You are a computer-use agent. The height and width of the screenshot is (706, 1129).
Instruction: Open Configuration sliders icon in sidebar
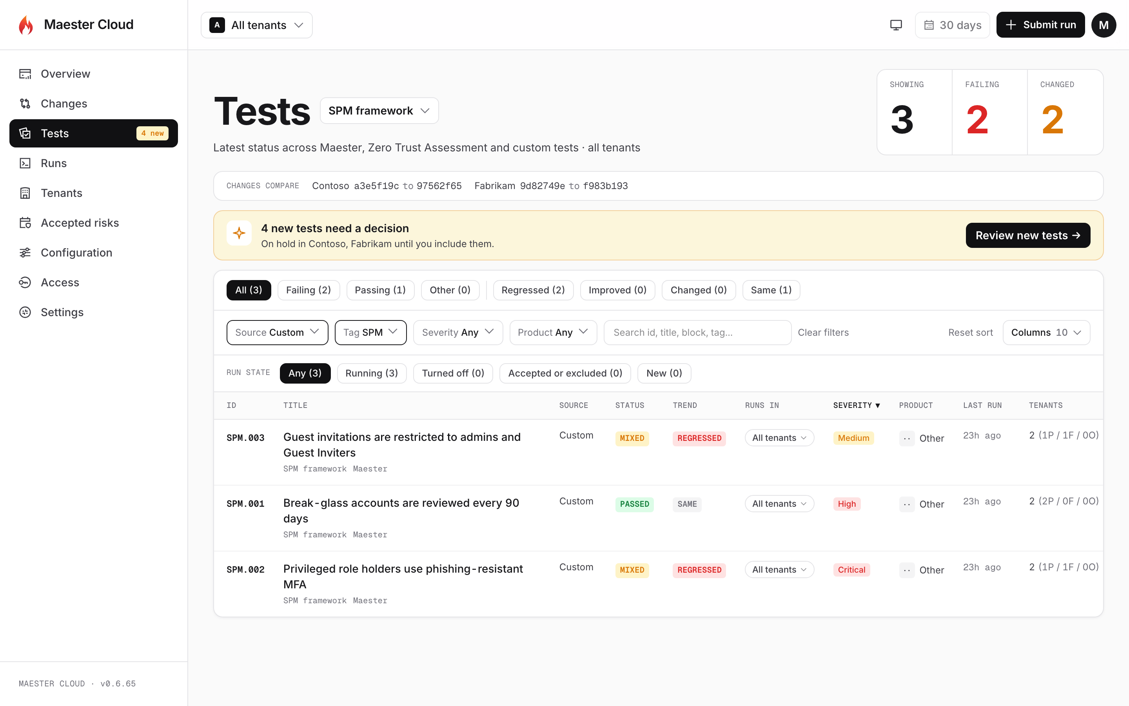pos(25,253)
